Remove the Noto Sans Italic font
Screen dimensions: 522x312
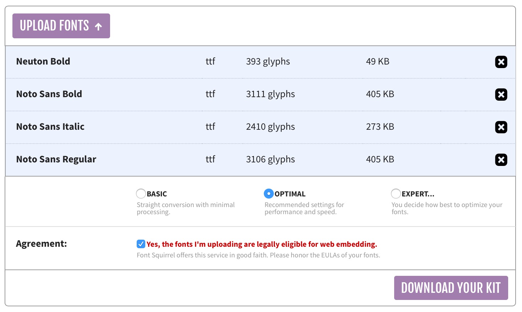[x=501, y=127]
